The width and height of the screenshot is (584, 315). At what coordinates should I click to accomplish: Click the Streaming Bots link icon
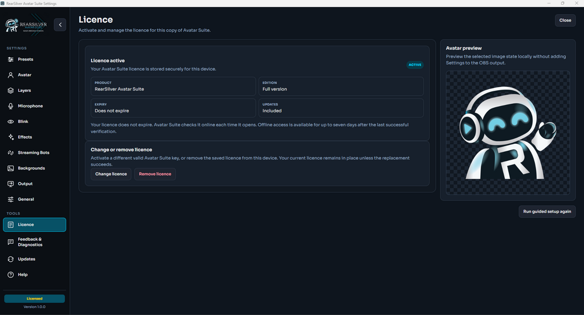point(11,153)
